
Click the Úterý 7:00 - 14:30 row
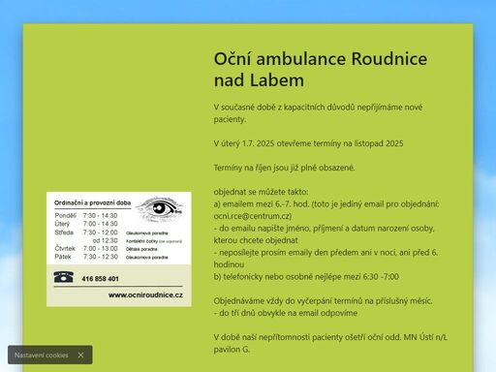click(x=86, y=224)
